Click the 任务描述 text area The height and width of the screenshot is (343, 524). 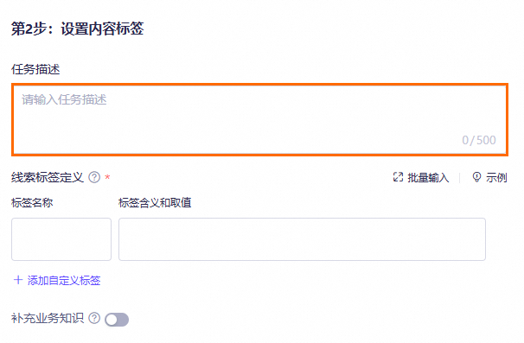[259, 119]
